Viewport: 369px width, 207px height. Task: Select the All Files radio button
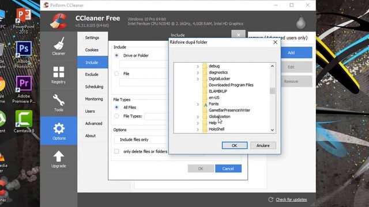(x=116, y=108)
